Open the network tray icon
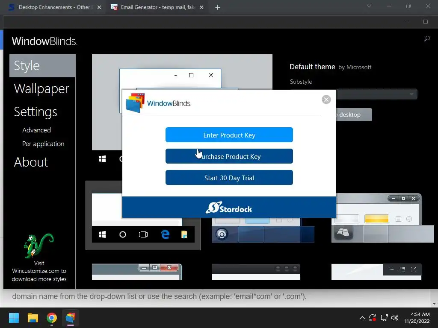This screenshot has width=438, height=328. coord(385,318)
